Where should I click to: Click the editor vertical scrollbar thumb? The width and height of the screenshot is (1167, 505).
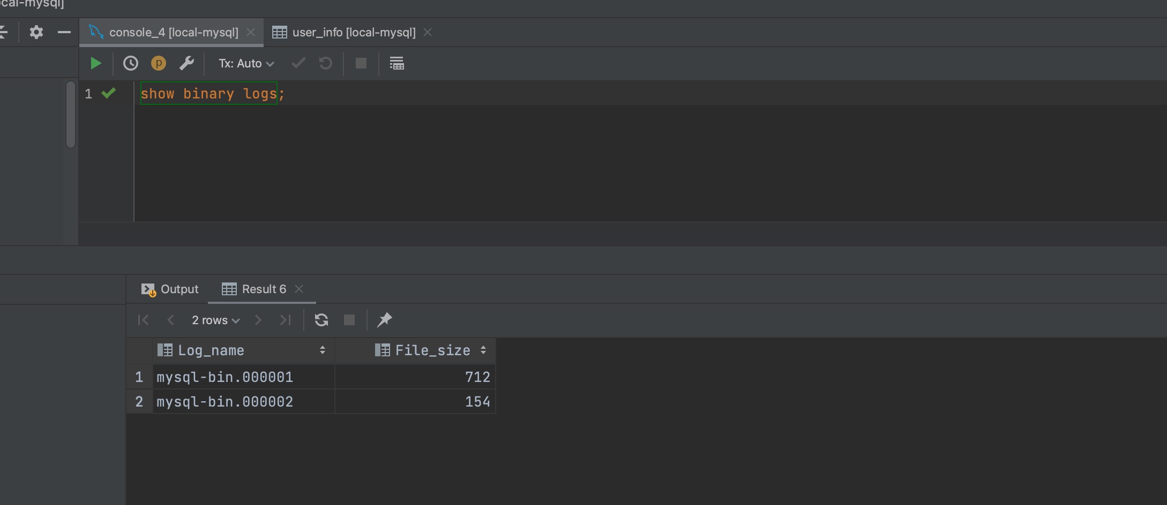[71, 114]
